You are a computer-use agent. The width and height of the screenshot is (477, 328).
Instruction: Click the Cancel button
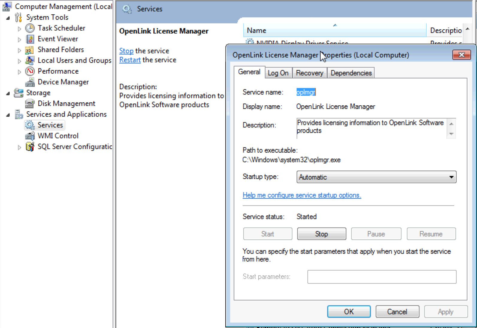[397, 312]
